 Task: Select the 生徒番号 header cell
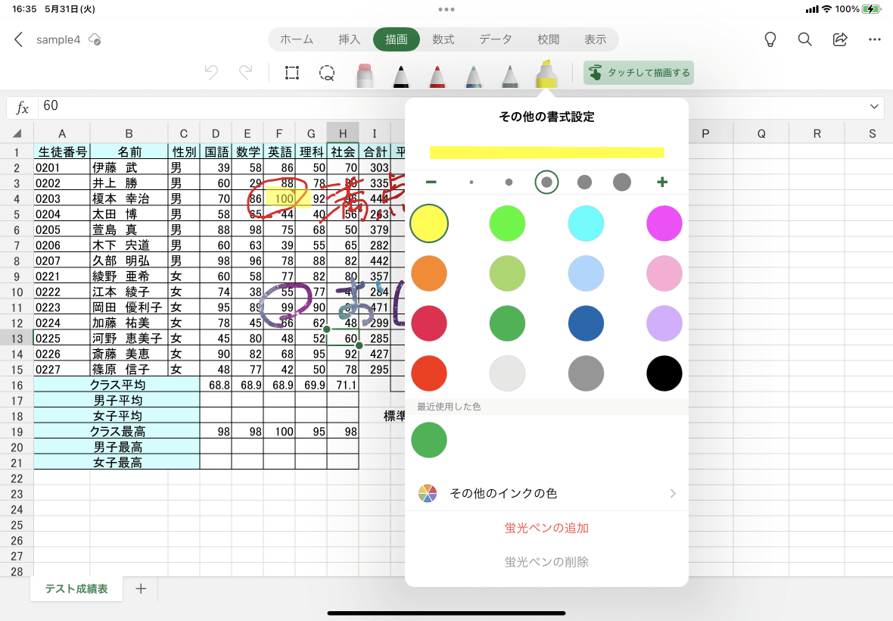tap(62, 151)
